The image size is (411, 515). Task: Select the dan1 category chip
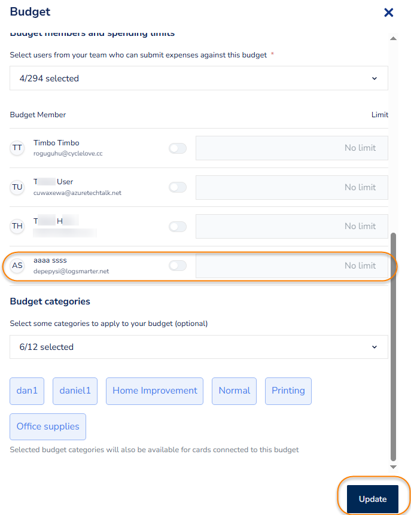click(x=27, y=391)
